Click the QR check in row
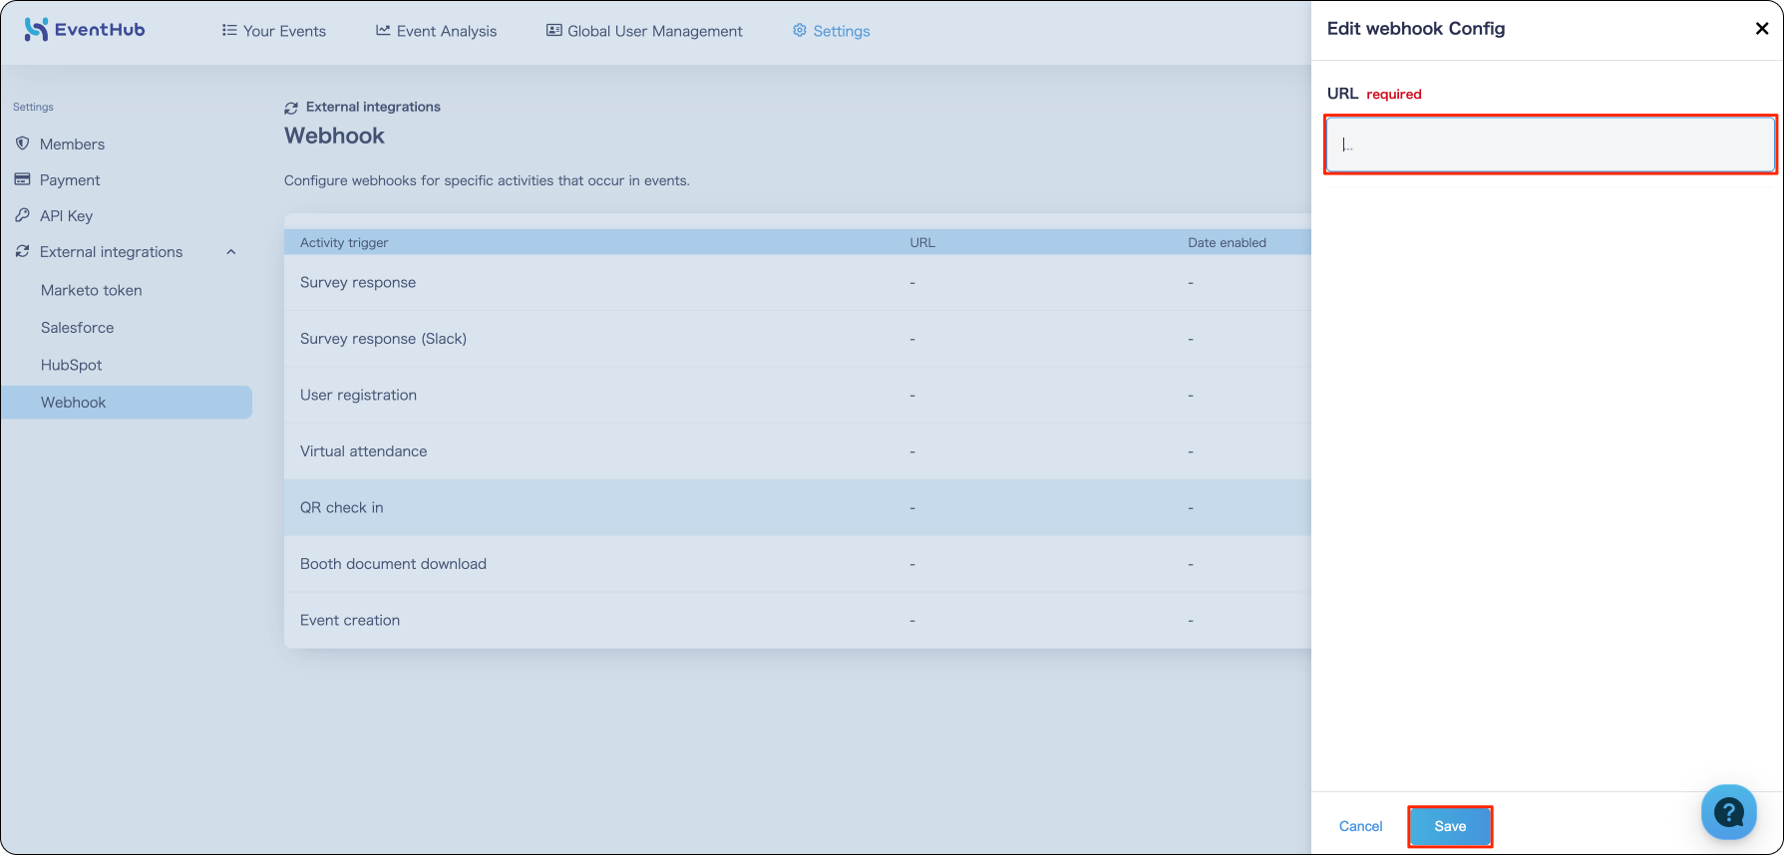The height and width of the screenshot is (855, 1784). [x=798, y=507]
